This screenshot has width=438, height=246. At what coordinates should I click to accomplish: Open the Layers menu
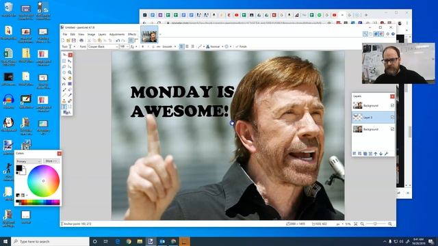click(102, 34)
